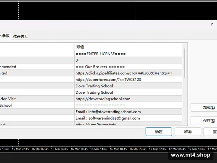This screenshot has height=163, width=217.
Task: Click the license value cell showing 0
Action: tap(128, 60)
